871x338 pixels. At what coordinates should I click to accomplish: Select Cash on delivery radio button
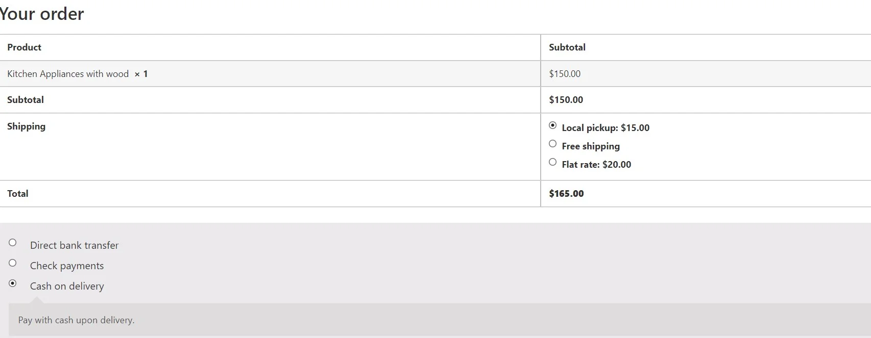click(x=13, y=283)
